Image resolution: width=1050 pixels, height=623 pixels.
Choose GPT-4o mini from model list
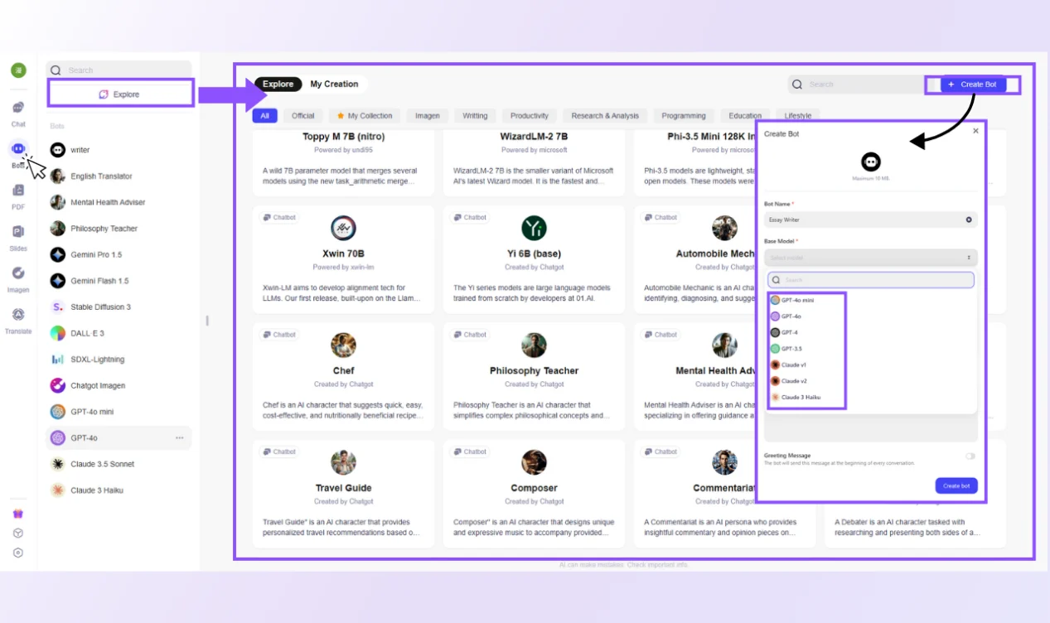tap(797, 300)
